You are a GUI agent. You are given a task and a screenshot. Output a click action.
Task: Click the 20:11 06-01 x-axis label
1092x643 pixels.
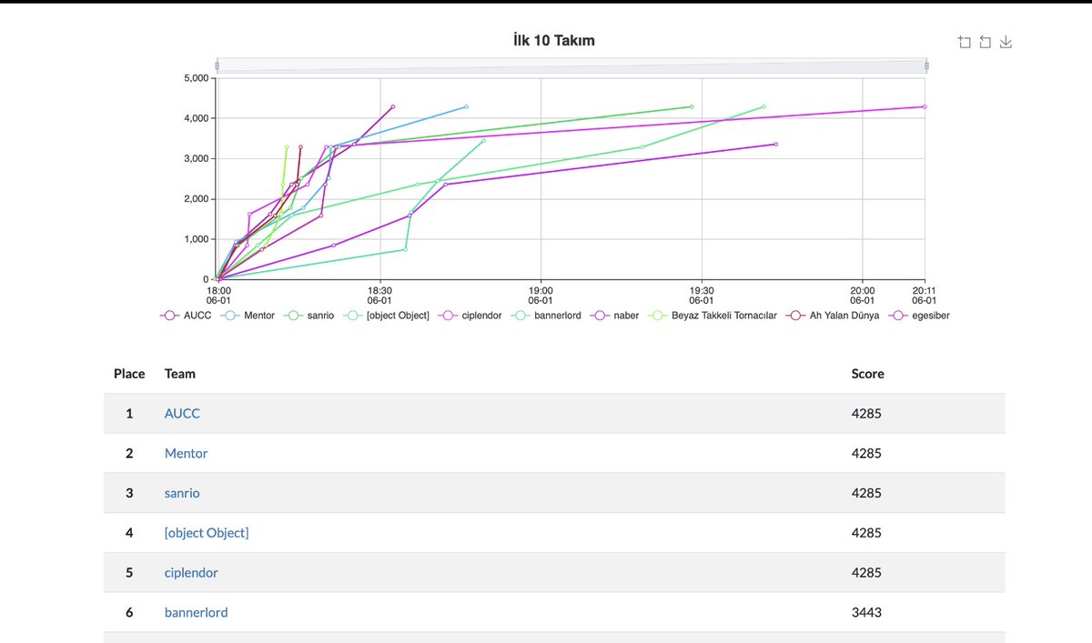tap(925, 295)
